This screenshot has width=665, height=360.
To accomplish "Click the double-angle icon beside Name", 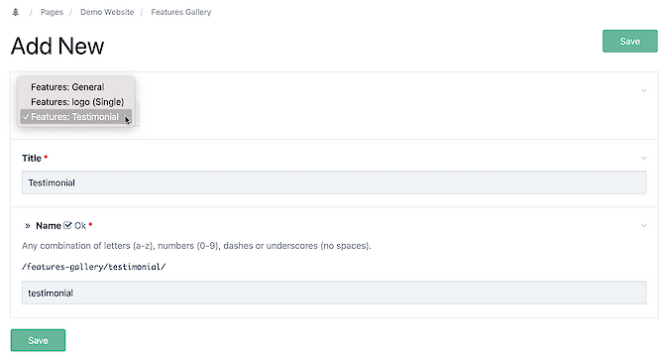I will [28, 226].
